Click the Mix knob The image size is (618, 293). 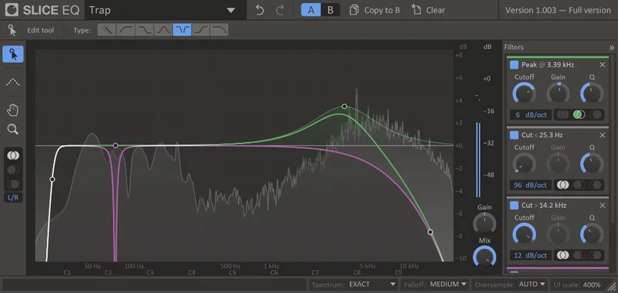(484, 256)
